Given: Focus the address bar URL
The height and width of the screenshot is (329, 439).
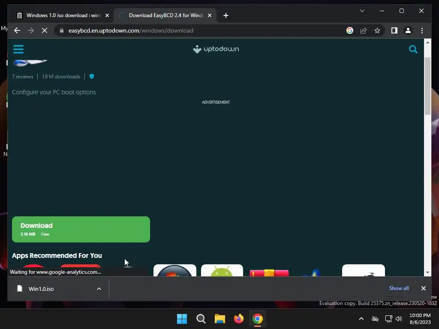Looking at the screenshot, I should pos(131,30).
